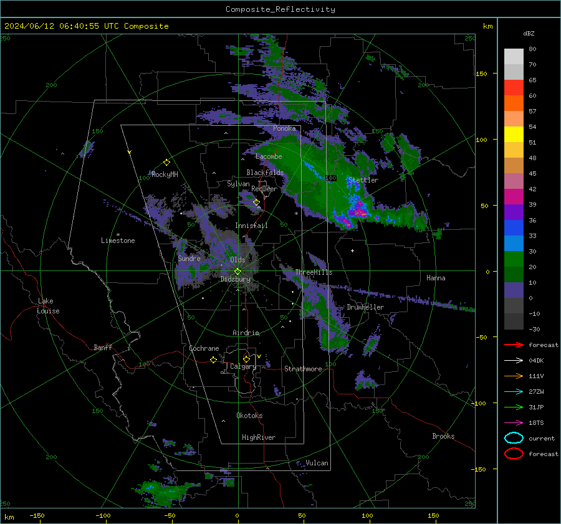Click the red forecast arrow in legend

pyautogui.click(x=514, y=345)
